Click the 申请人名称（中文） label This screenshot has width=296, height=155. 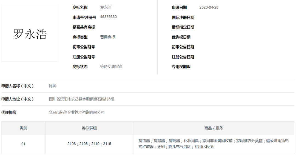(17, 86)
